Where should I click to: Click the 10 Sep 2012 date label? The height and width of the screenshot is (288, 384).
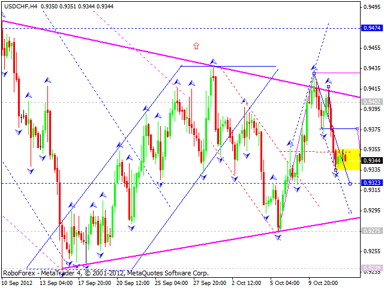17,283
